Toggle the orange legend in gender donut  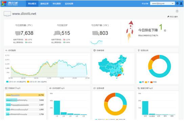154,82
